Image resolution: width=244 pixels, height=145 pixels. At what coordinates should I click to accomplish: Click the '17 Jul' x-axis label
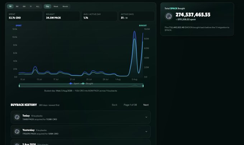[x=56, y=79]
